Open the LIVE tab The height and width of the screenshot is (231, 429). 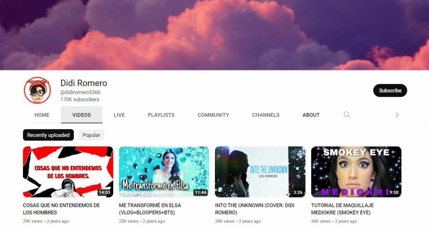point(119,115)
